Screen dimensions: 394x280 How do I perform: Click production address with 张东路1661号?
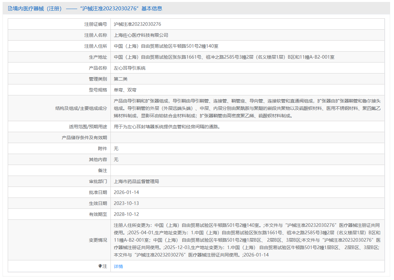coord(224,57)
